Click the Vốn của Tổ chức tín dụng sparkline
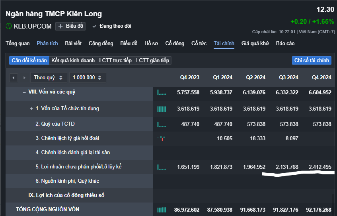The width and height of the screenshot is (337, 216). coord(162,109)
